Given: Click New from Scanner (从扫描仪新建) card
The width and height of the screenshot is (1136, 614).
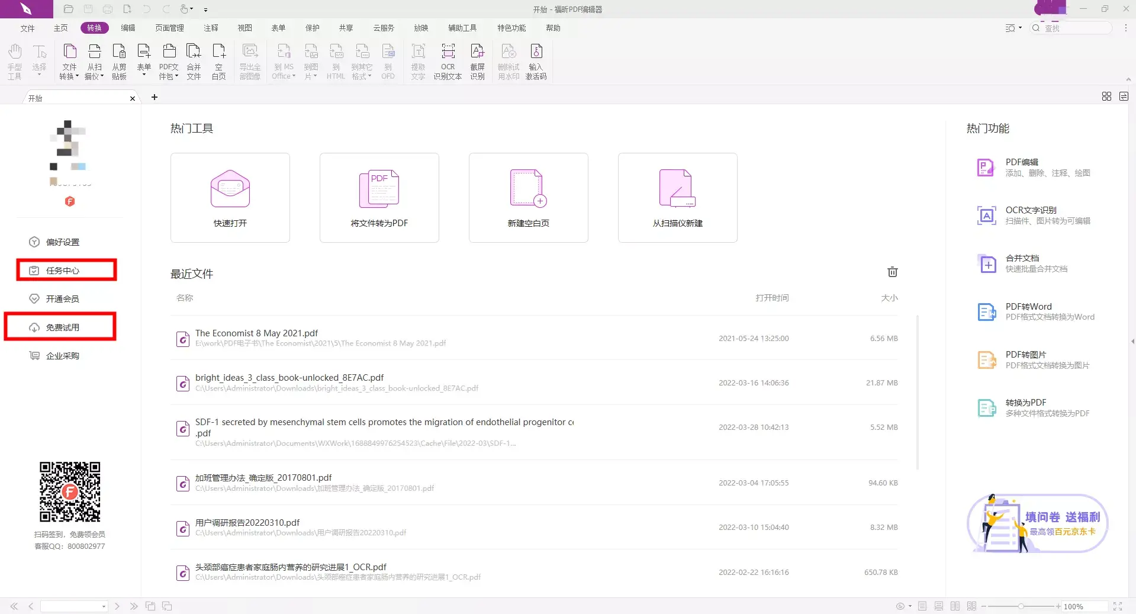Looking at the screenshot, I should [678, 198].
